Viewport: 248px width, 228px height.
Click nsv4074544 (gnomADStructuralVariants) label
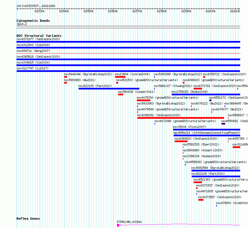(x=168, y=109)
